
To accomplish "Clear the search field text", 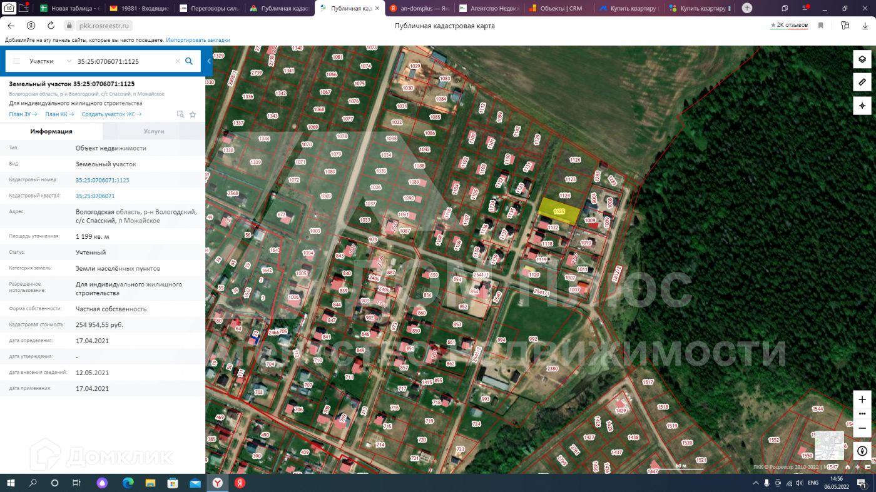I will pos(178,61).
